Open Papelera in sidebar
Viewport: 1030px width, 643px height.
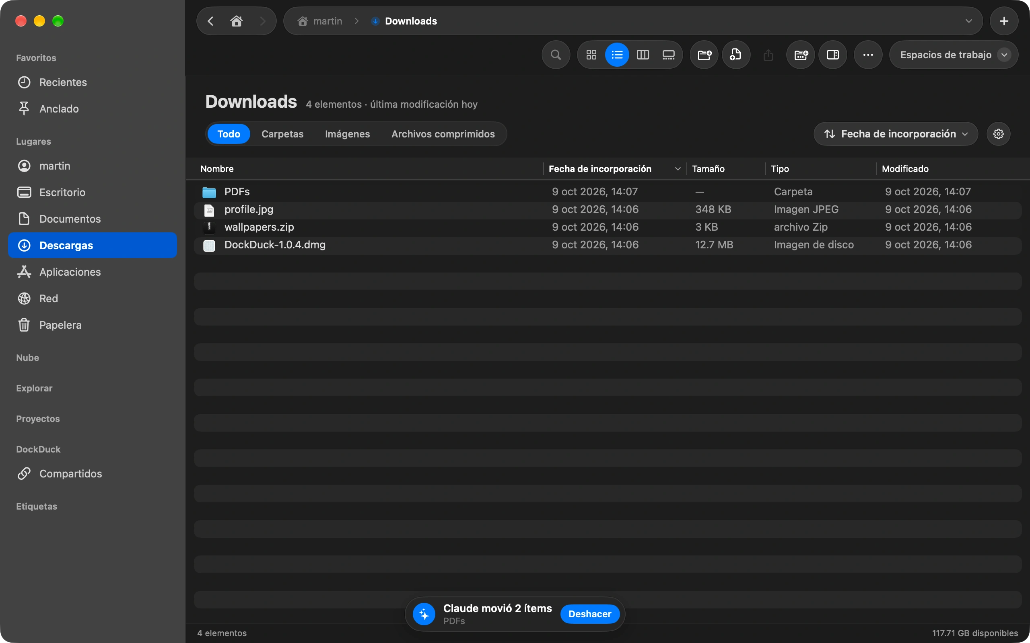click(93, 325)
